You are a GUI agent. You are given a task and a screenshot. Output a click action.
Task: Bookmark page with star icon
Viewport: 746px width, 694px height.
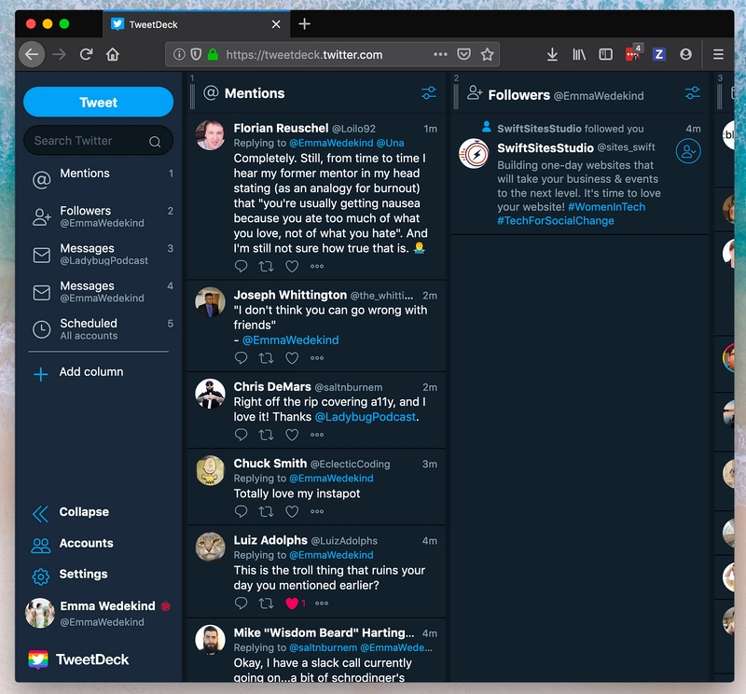coord(487,54)
